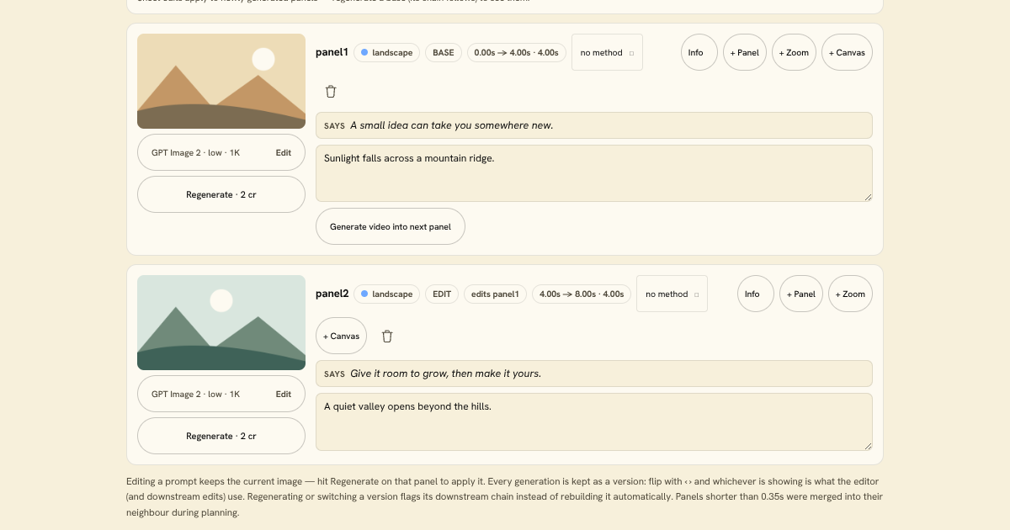The height and width of the screenshot is (530, 1010).
Task: Add a Zoom to panel2
Action: click(850, 294)
